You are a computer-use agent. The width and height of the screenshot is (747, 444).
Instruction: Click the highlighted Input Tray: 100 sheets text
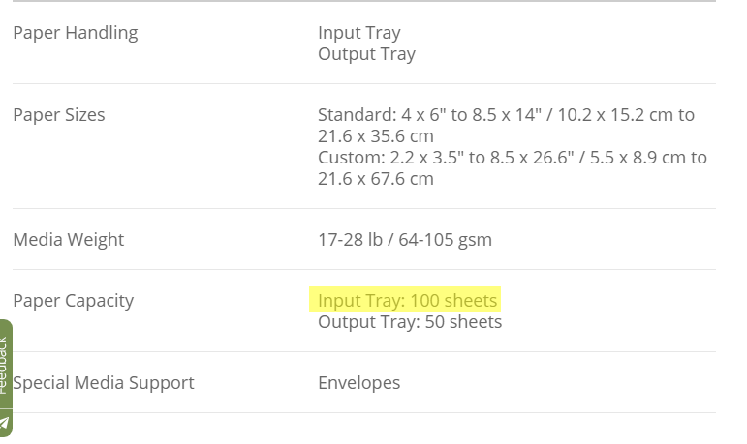(407, 300)
